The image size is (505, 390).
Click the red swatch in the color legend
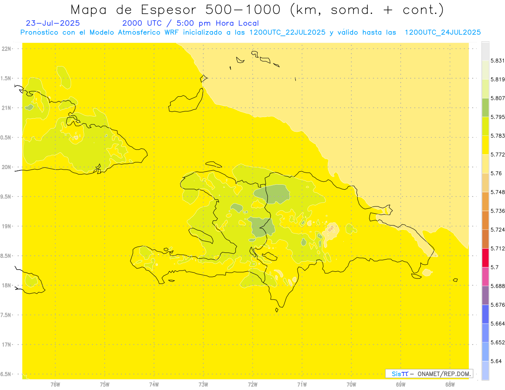click(x=485, y=257)
